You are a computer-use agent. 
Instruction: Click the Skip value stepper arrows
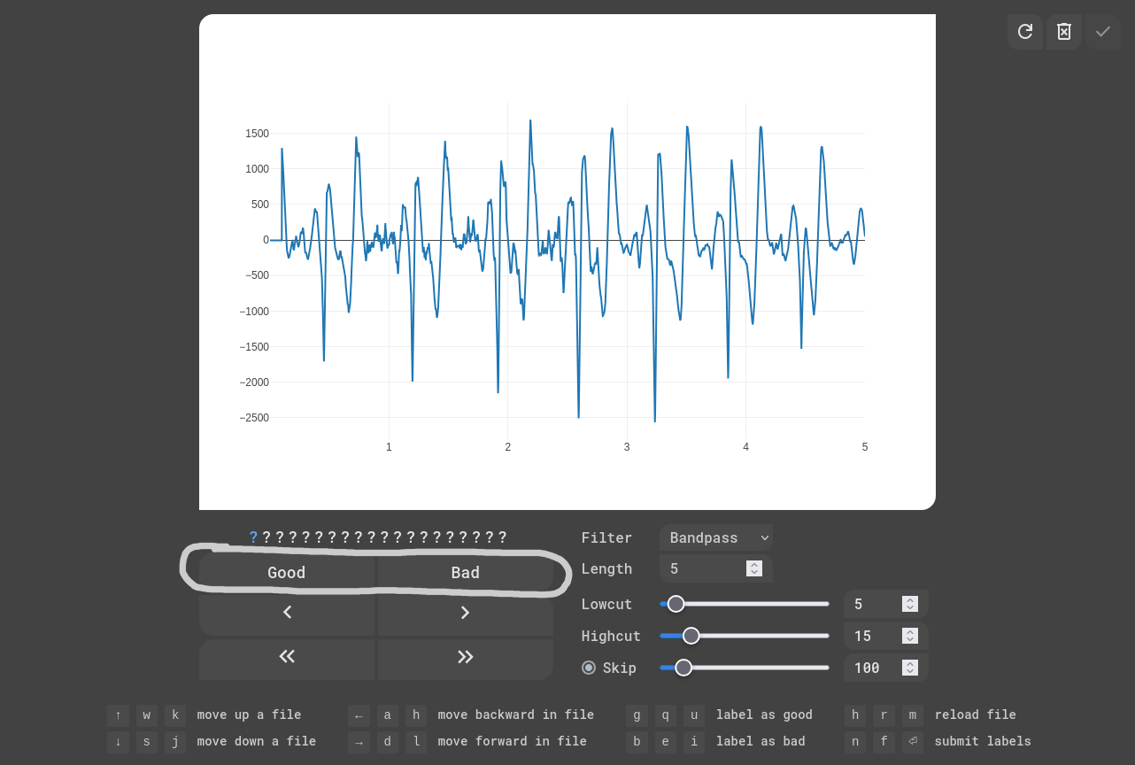click(x=909, y=668)
